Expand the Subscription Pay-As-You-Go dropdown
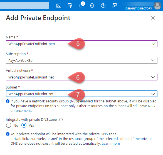Screen dimensions: 163x155 (x=81, y=60)
